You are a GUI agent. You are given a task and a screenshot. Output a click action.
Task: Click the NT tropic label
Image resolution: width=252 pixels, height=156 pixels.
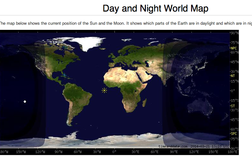(x=232, y=76)
